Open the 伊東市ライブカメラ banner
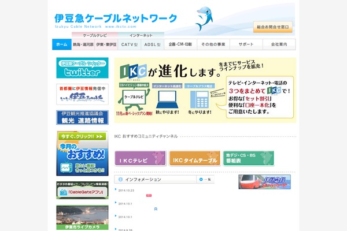 click(82, 218)
